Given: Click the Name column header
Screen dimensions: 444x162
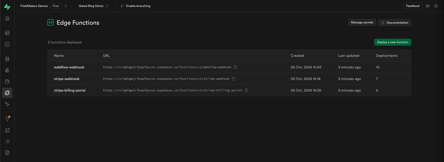Looking at the screenshot, I should (x=59, y=56).
